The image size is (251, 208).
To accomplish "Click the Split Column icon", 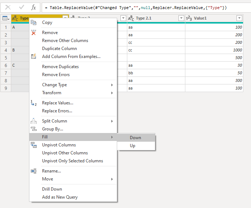I will 34,121.
